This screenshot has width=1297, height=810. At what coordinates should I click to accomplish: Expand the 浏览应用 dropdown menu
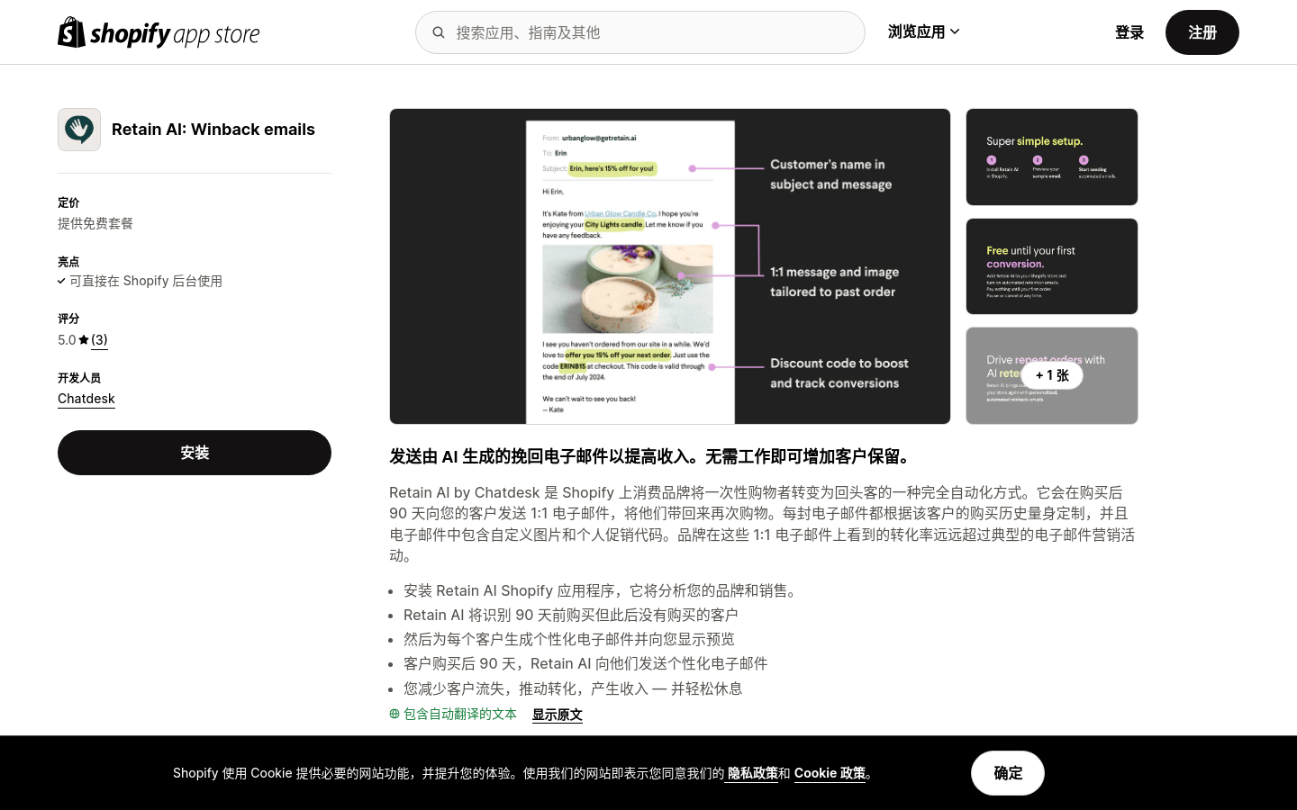[924, 32]
